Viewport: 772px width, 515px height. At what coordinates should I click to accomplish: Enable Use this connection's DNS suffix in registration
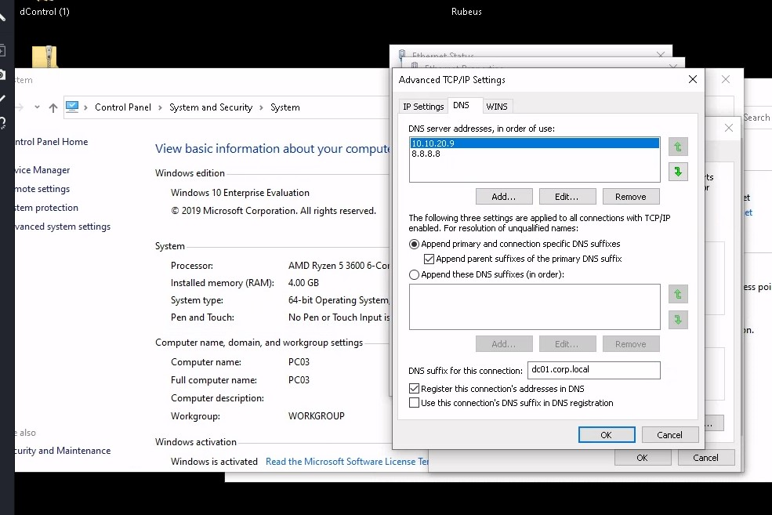[415, 403]
